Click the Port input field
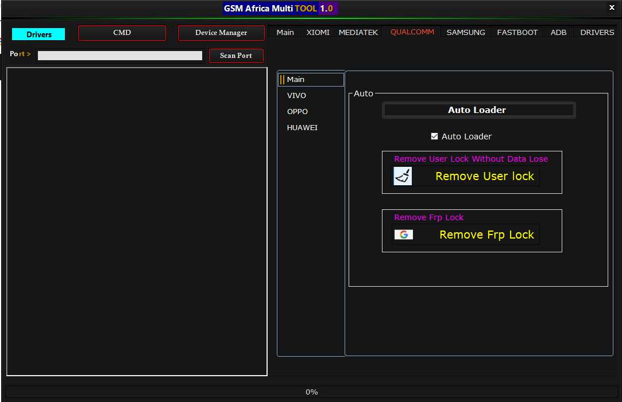 pyautogui.click(x=120, y=56)
